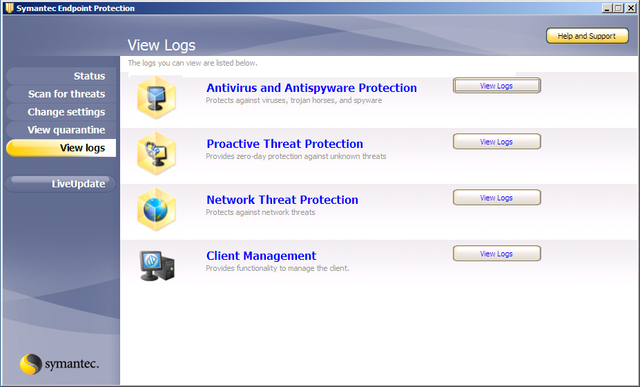Click text 'Protects against network threats'
Viewport: 640px width, 387px height.
pos(260,212)
